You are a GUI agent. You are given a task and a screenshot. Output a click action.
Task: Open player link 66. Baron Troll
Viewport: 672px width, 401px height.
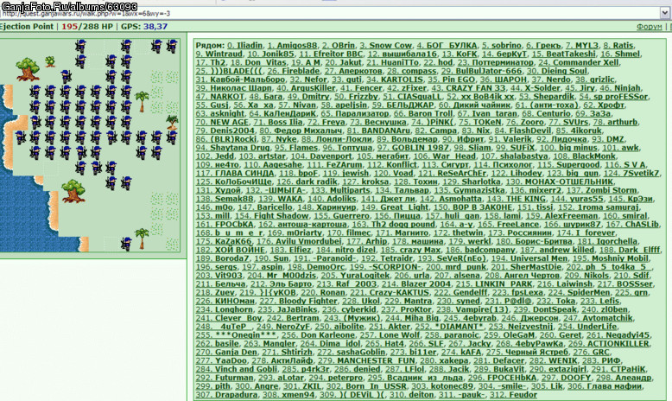(x=423, y=114)
